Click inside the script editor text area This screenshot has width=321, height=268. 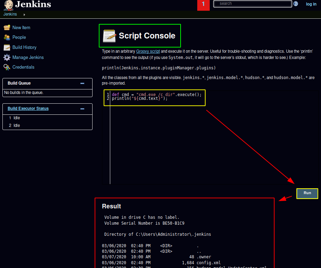pyautogui.click(x=210, y=137)
